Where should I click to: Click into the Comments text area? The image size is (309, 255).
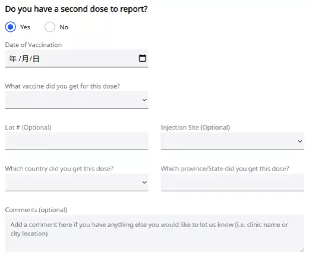click(x=154, y=234)
